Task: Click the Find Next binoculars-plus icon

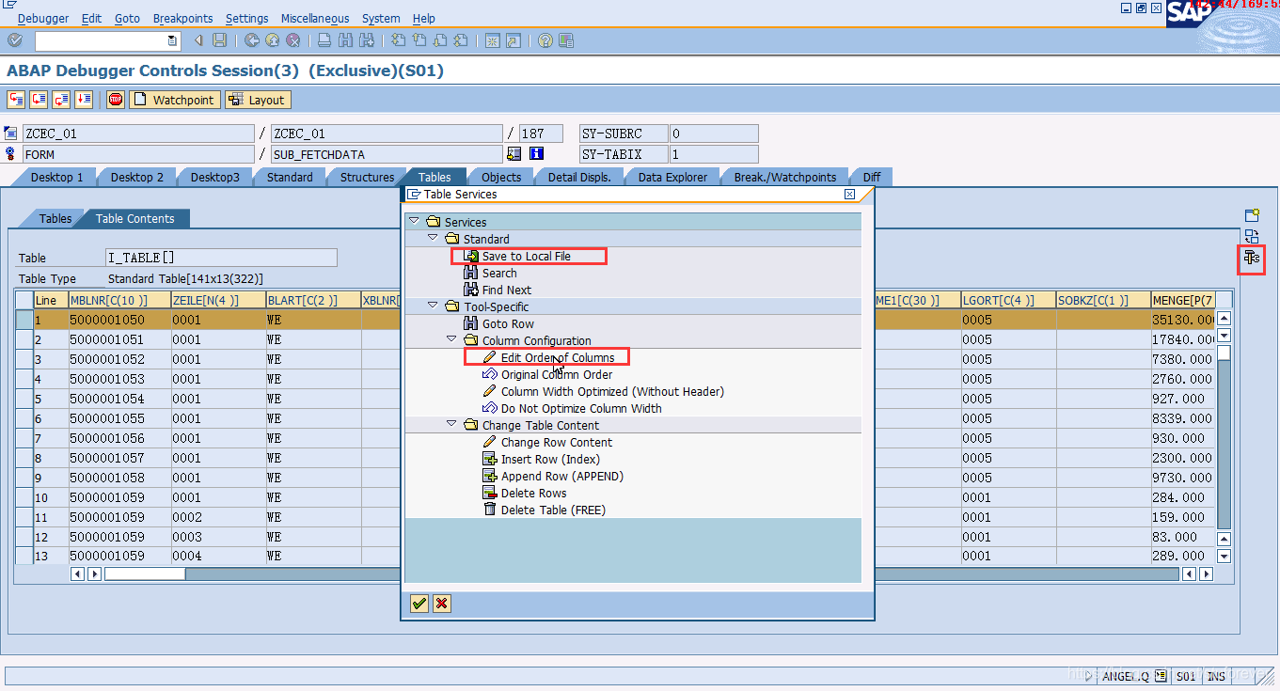Action: [x=366, y=40]
